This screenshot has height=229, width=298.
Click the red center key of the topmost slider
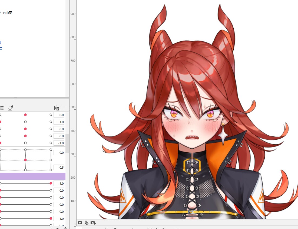click(x=25, y=115)
